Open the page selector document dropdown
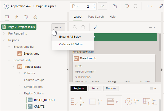Screen dimensions: 164x111 [76, 6]
